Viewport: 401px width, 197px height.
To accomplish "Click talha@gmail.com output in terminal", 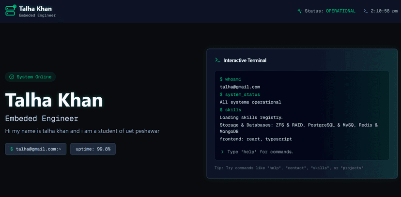I will coord(240,87).
